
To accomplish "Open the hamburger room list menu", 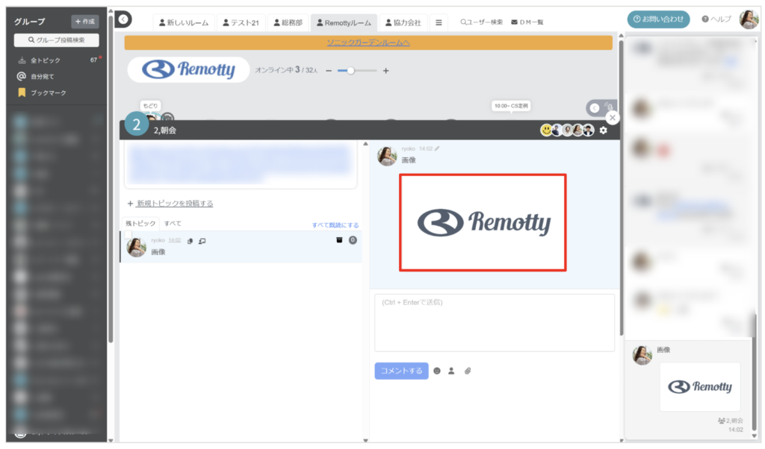I will click(439, 22).
